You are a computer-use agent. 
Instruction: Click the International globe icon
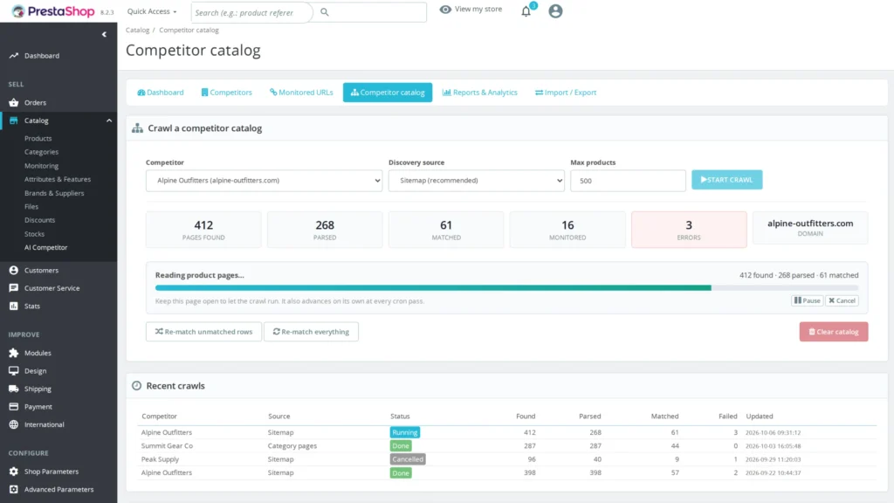tap(14, 424)
